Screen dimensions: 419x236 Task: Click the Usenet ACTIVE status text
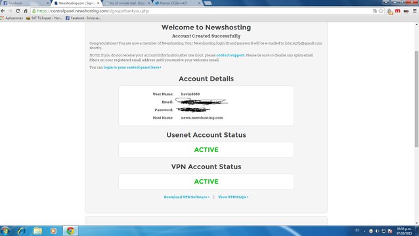206,150
